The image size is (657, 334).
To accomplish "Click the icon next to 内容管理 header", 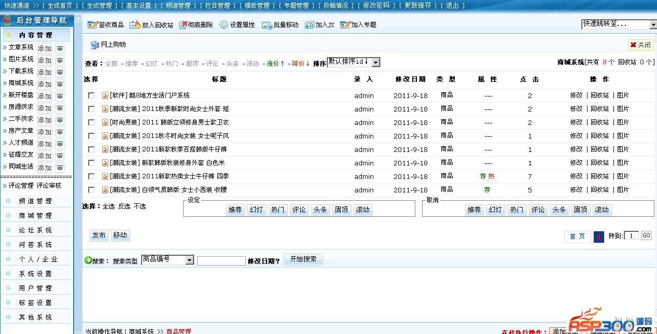I will [x=9, y=35].
